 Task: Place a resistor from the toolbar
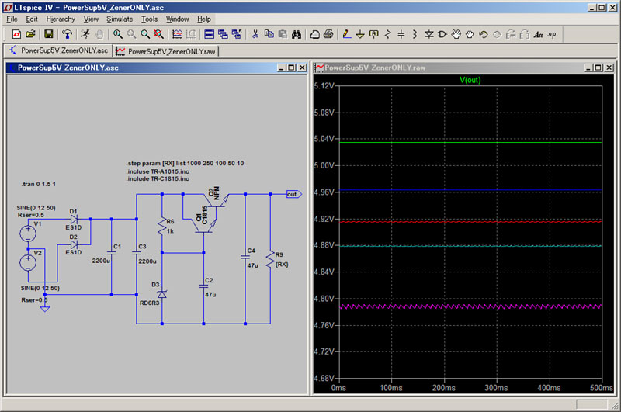[387, 34]
